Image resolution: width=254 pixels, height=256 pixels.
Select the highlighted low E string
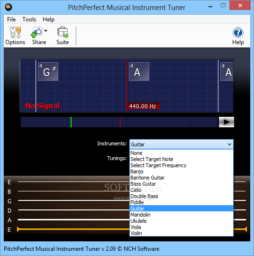point(73,229)
